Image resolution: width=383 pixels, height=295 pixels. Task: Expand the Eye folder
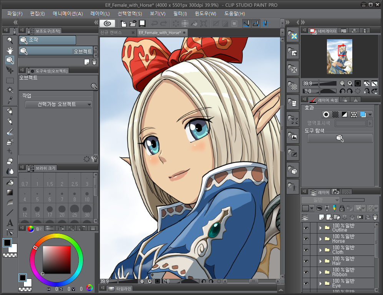pos(320,283)
